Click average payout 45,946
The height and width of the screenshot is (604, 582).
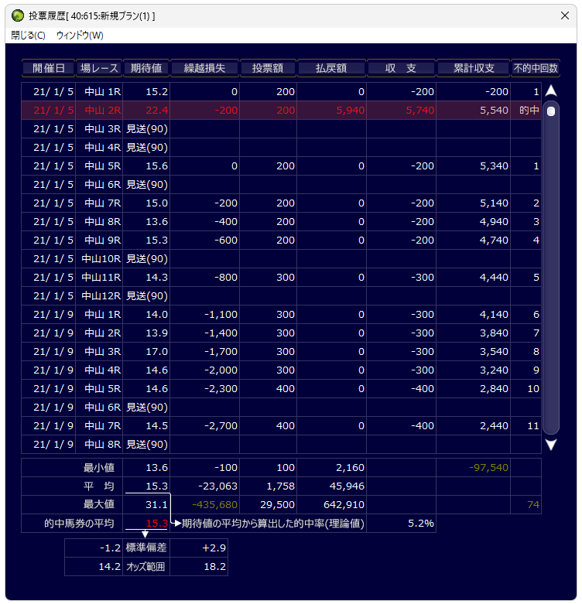[x=347, y=486]
